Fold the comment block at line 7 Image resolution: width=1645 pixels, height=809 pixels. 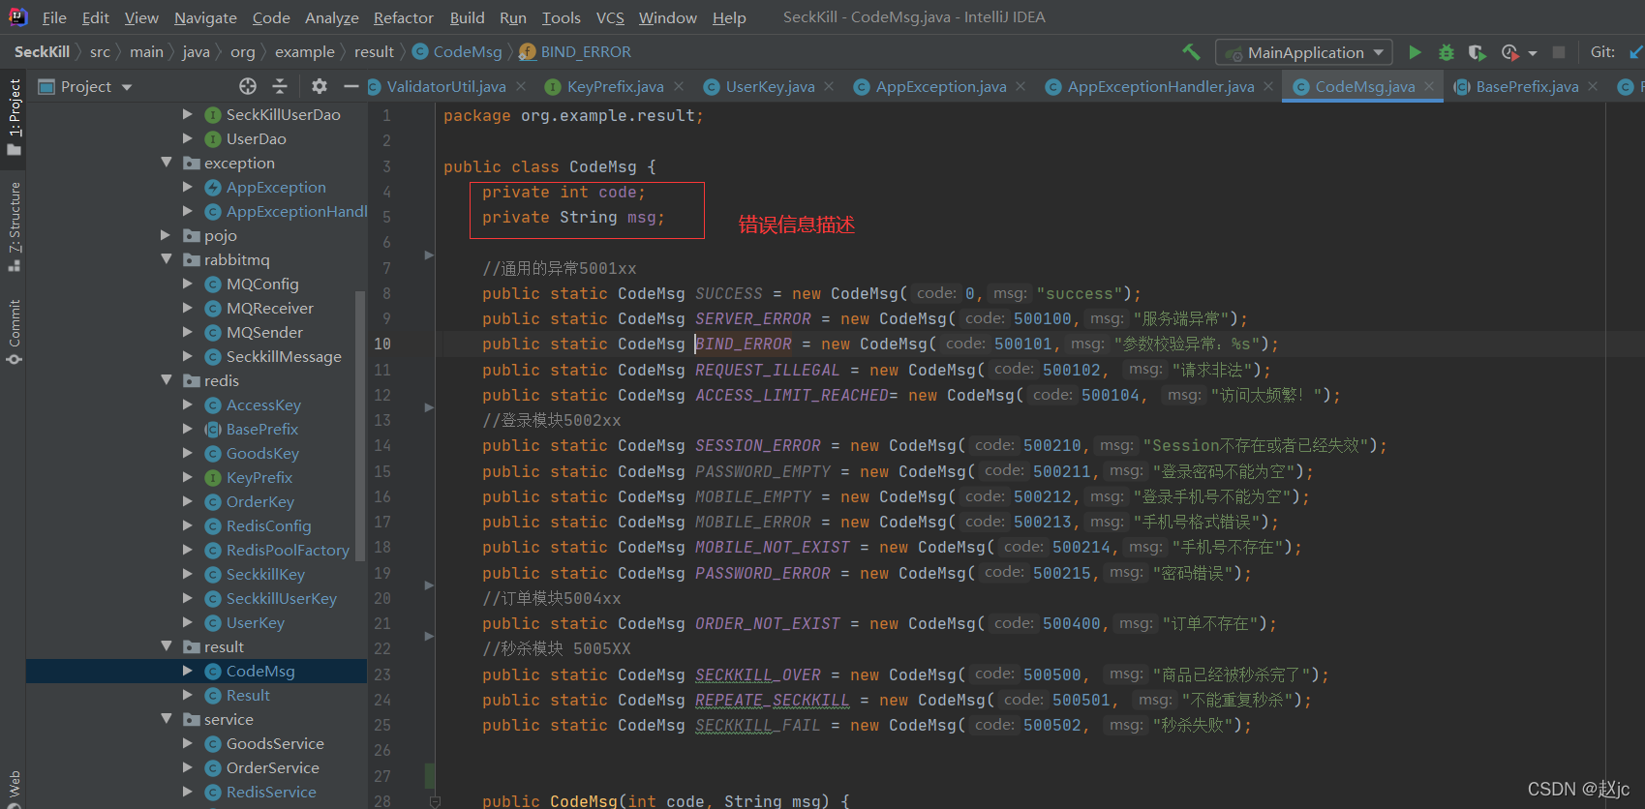pyautogui.click(x=429, y=255)
